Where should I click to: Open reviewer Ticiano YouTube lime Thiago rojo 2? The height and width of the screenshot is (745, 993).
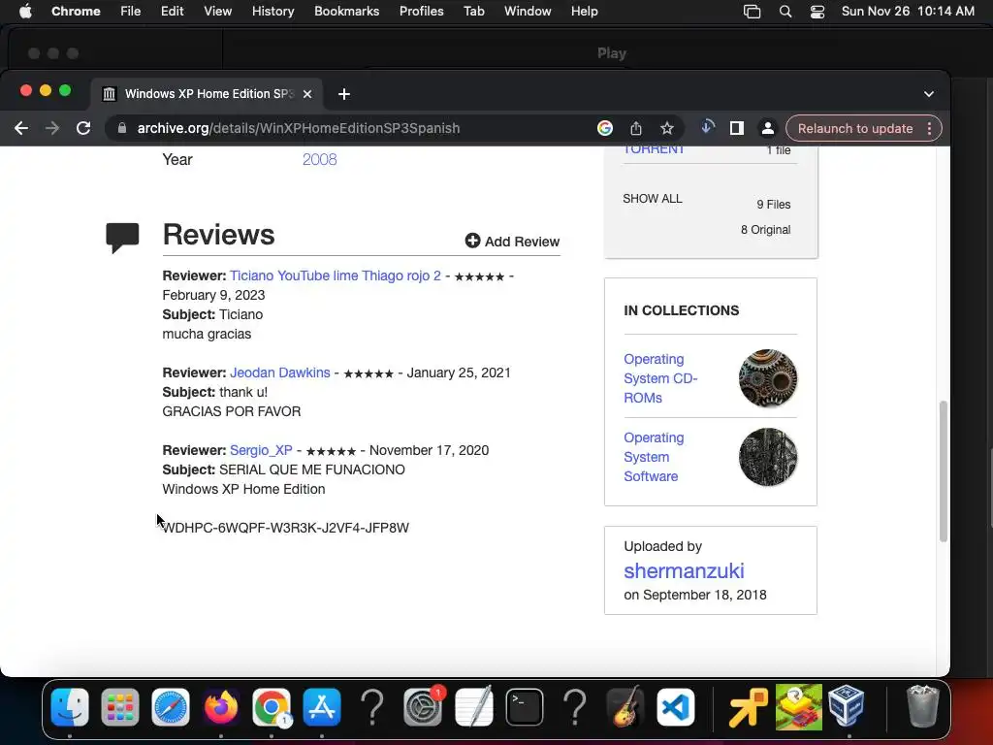coord(335,275)
